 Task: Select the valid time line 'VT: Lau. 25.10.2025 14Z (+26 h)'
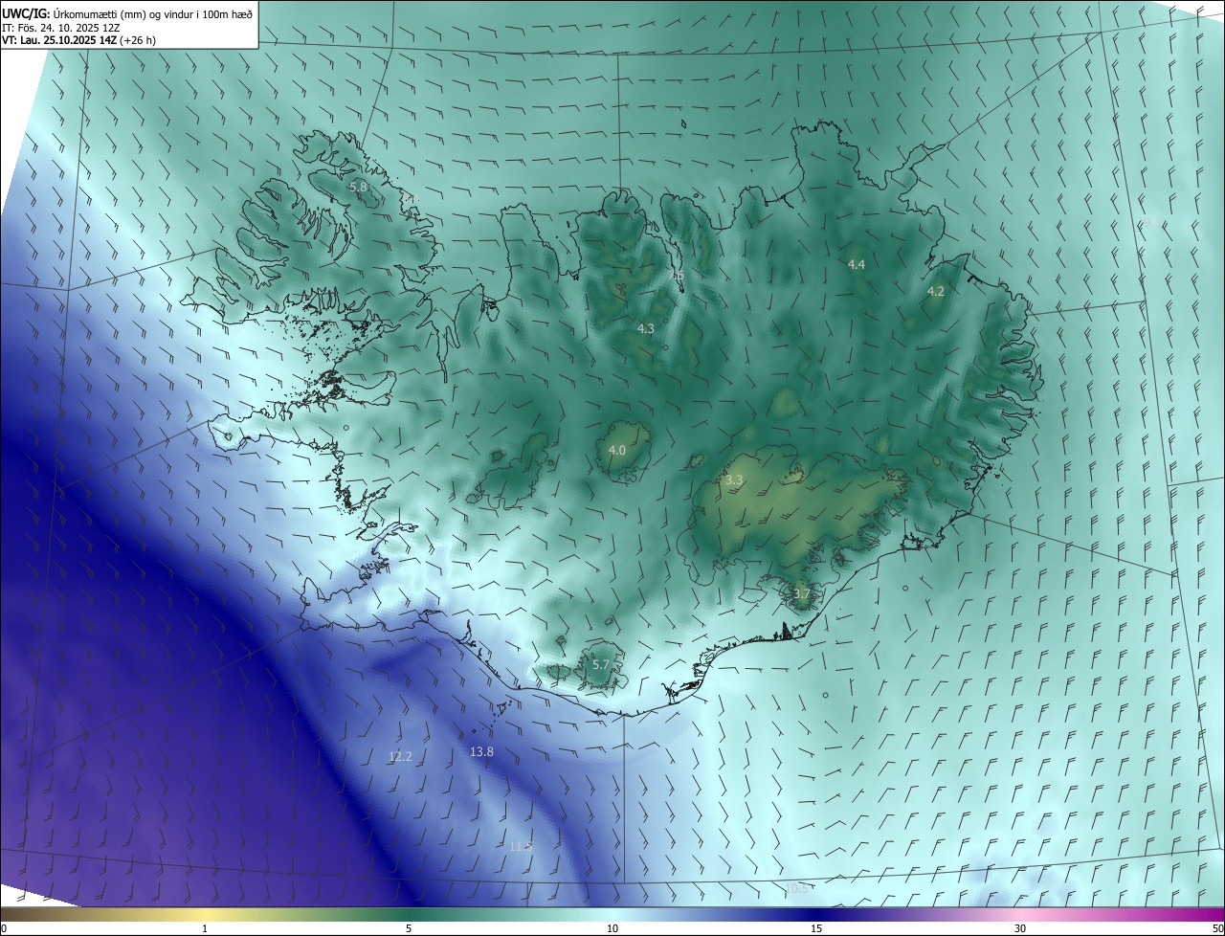[x=78, y=40]
